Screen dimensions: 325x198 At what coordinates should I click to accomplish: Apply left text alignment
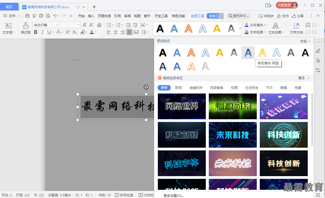pyautogui.click(x=109, y=32)
